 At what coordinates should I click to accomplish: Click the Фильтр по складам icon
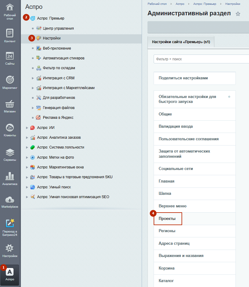[39, 68]
